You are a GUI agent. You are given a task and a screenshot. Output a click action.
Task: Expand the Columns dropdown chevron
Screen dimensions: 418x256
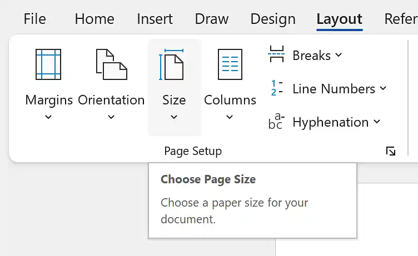point(230,117)
